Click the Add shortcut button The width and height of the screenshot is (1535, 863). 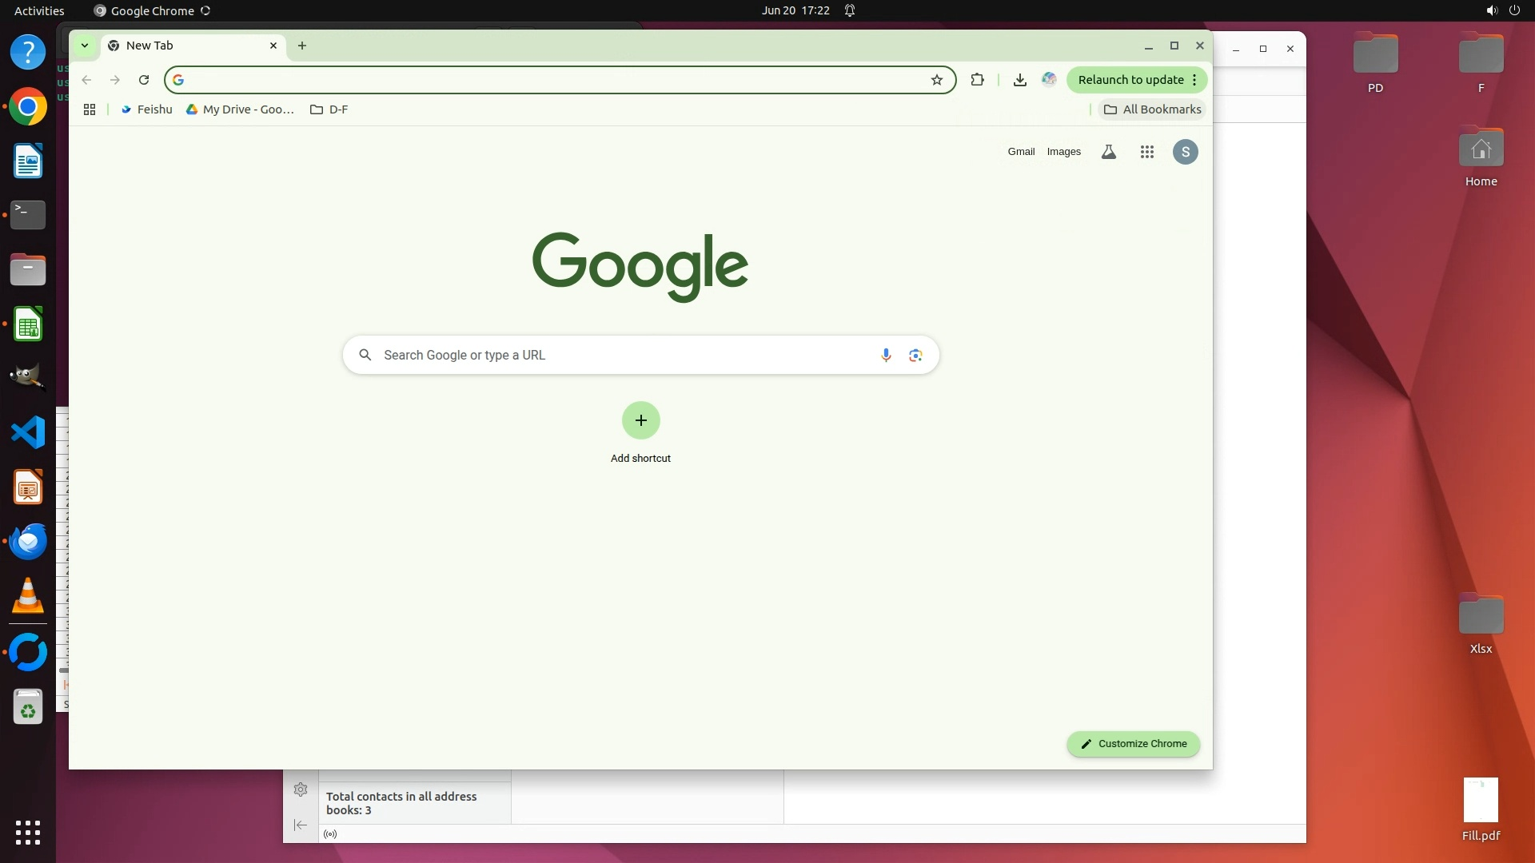(640, 421)
